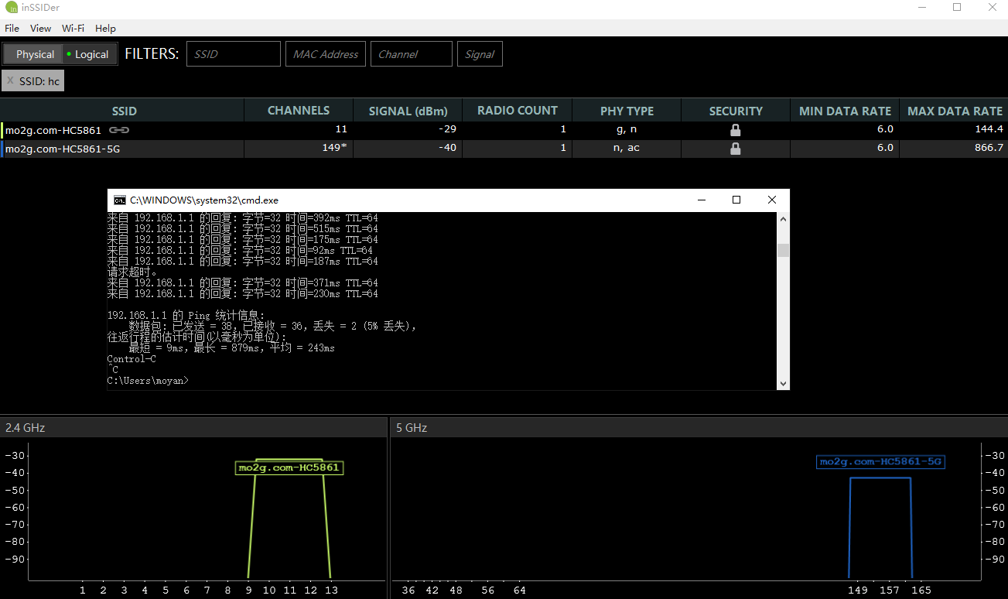Click the PHY type 'g, n' cell
1008x599 pixels.
click(627, 130)
